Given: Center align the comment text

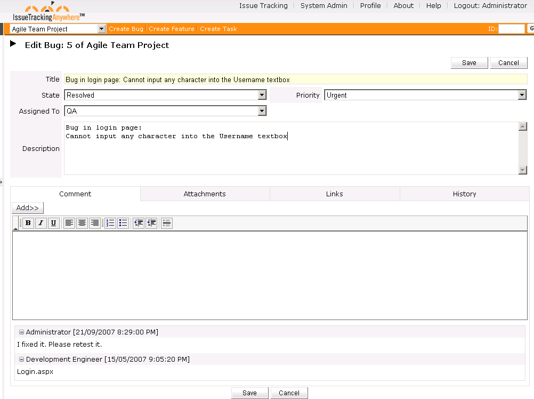Looking at the screenshot, I should 82,223.
